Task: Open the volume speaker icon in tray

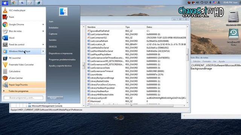Action: click(x=198, y=3)
